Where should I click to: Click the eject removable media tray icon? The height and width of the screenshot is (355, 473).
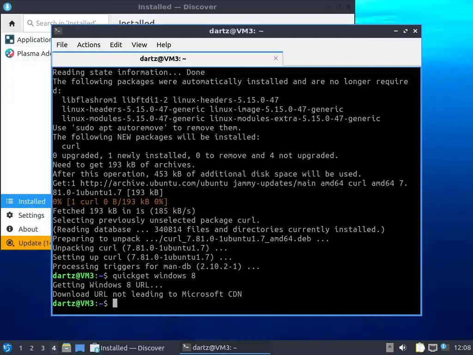pos(390,348)
